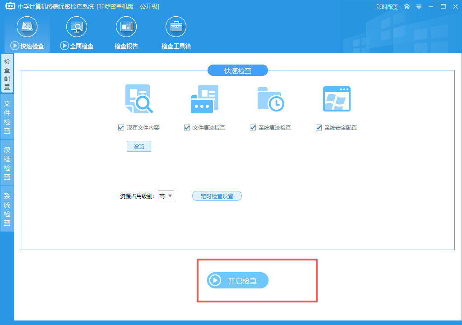Screen dimensions: 462x325
Task: Click the 设置 button
Action: (139, 146)
